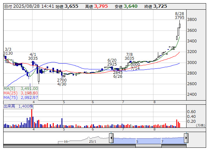Click the 7/8 3035 price marker
Screen dimensions: 210x151
coord(130,57)
